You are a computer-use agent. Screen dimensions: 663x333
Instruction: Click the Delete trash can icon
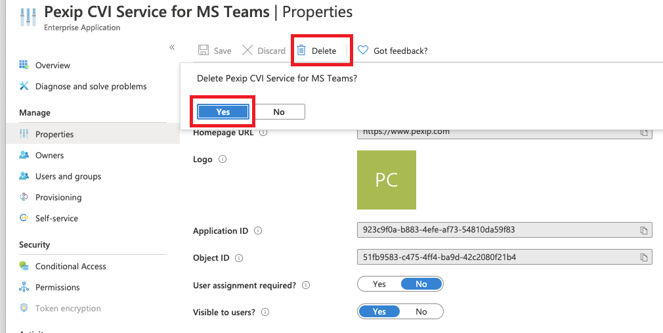pos(301,51)
